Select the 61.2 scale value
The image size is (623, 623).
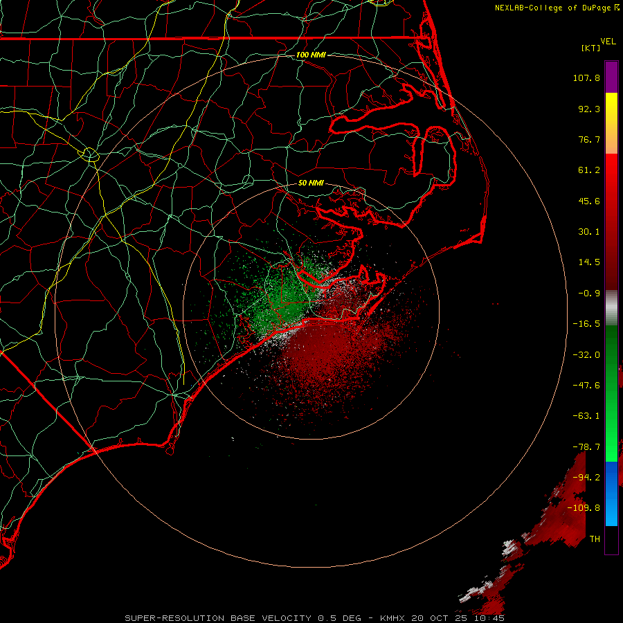(589, 170)
